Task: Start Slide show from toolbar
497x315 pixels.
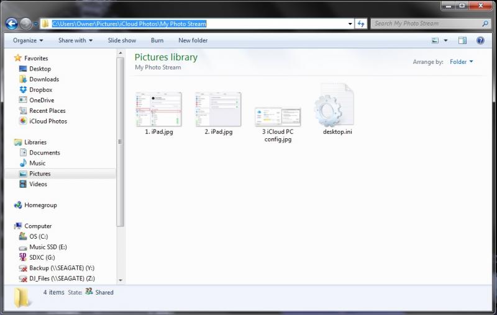Action: 122,40
